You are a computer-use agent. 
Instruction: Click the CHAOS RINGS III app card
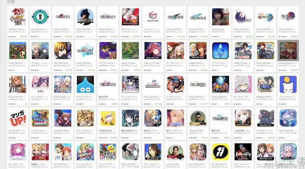click(x=198, y=56)
